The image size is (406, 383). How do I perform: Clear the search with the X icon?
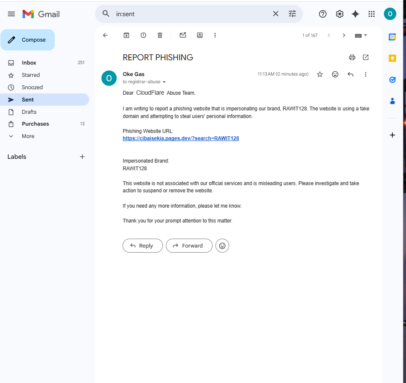(276, 14)
